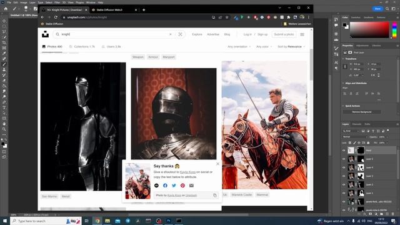Copy attribution text with copy icon

(x=215, y=196)
